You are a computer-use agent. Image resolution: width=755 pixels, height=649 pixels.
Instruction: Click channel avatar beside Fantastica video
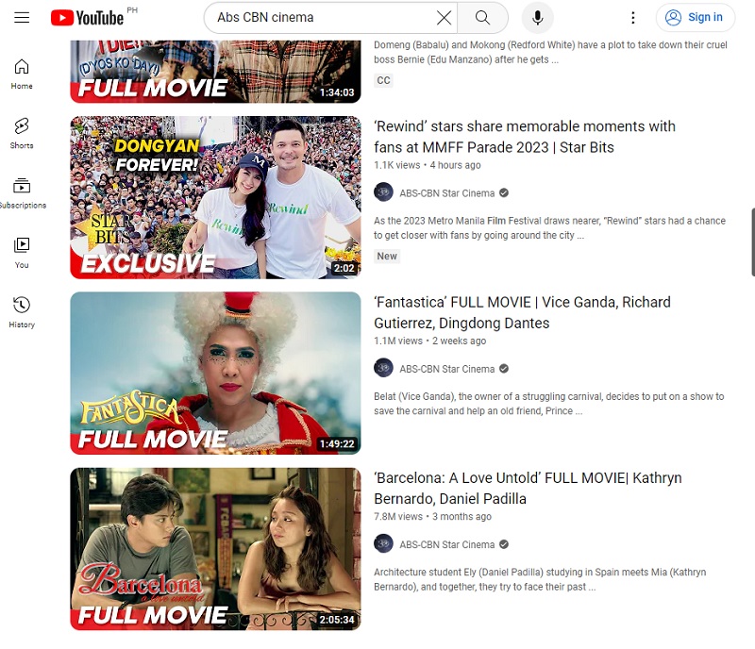pos(383,368)
